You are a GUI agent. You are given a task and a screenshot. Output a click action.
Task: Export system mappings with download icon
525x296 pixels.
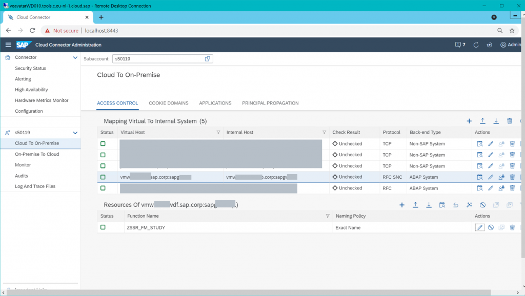496,121
